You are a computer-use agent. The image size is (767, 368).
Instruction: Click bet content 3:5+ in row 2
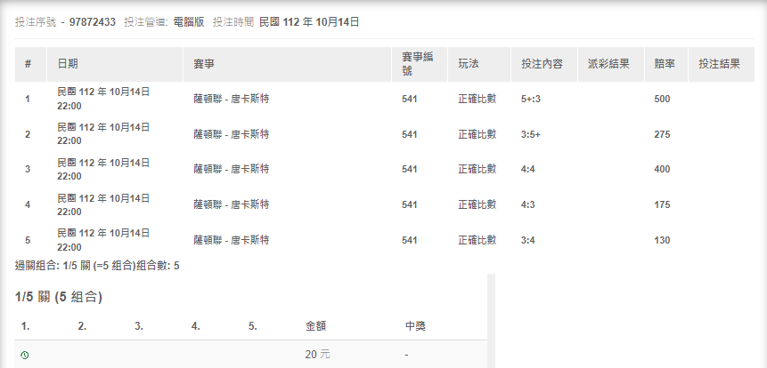coord(531,134)
